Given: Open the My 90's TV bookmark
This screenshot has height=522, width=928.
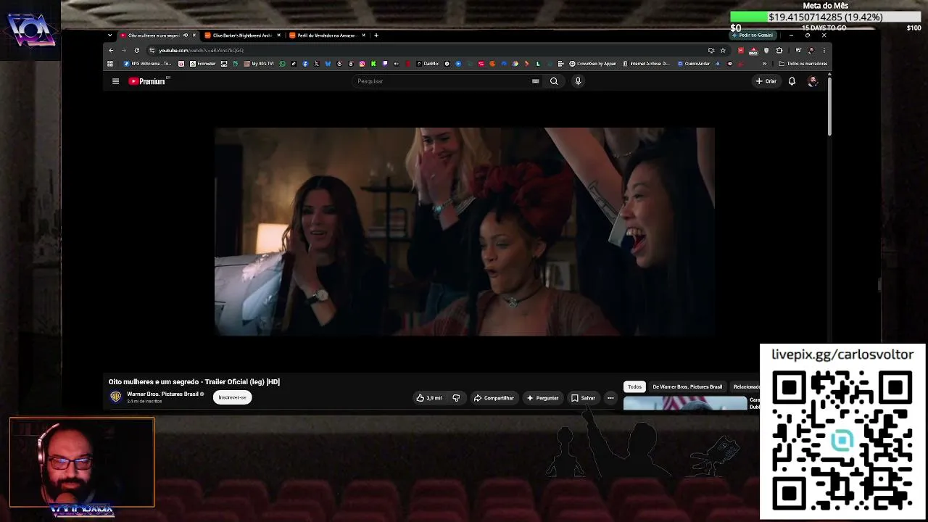Looking at the screenshot, I should point(259,64).
